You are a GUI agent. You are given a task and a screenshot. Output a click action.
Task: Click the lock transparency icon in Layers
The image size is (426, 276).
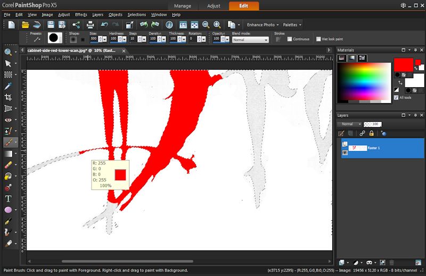pos(371,133)
